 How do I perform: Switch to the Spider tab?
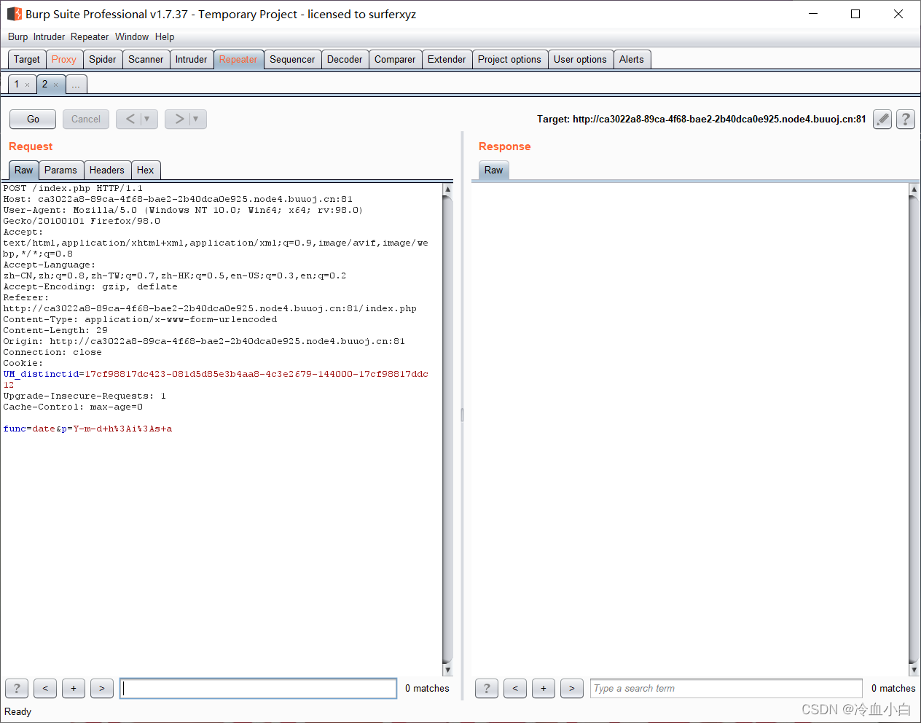pyautogui.click(x=103, y=60)
